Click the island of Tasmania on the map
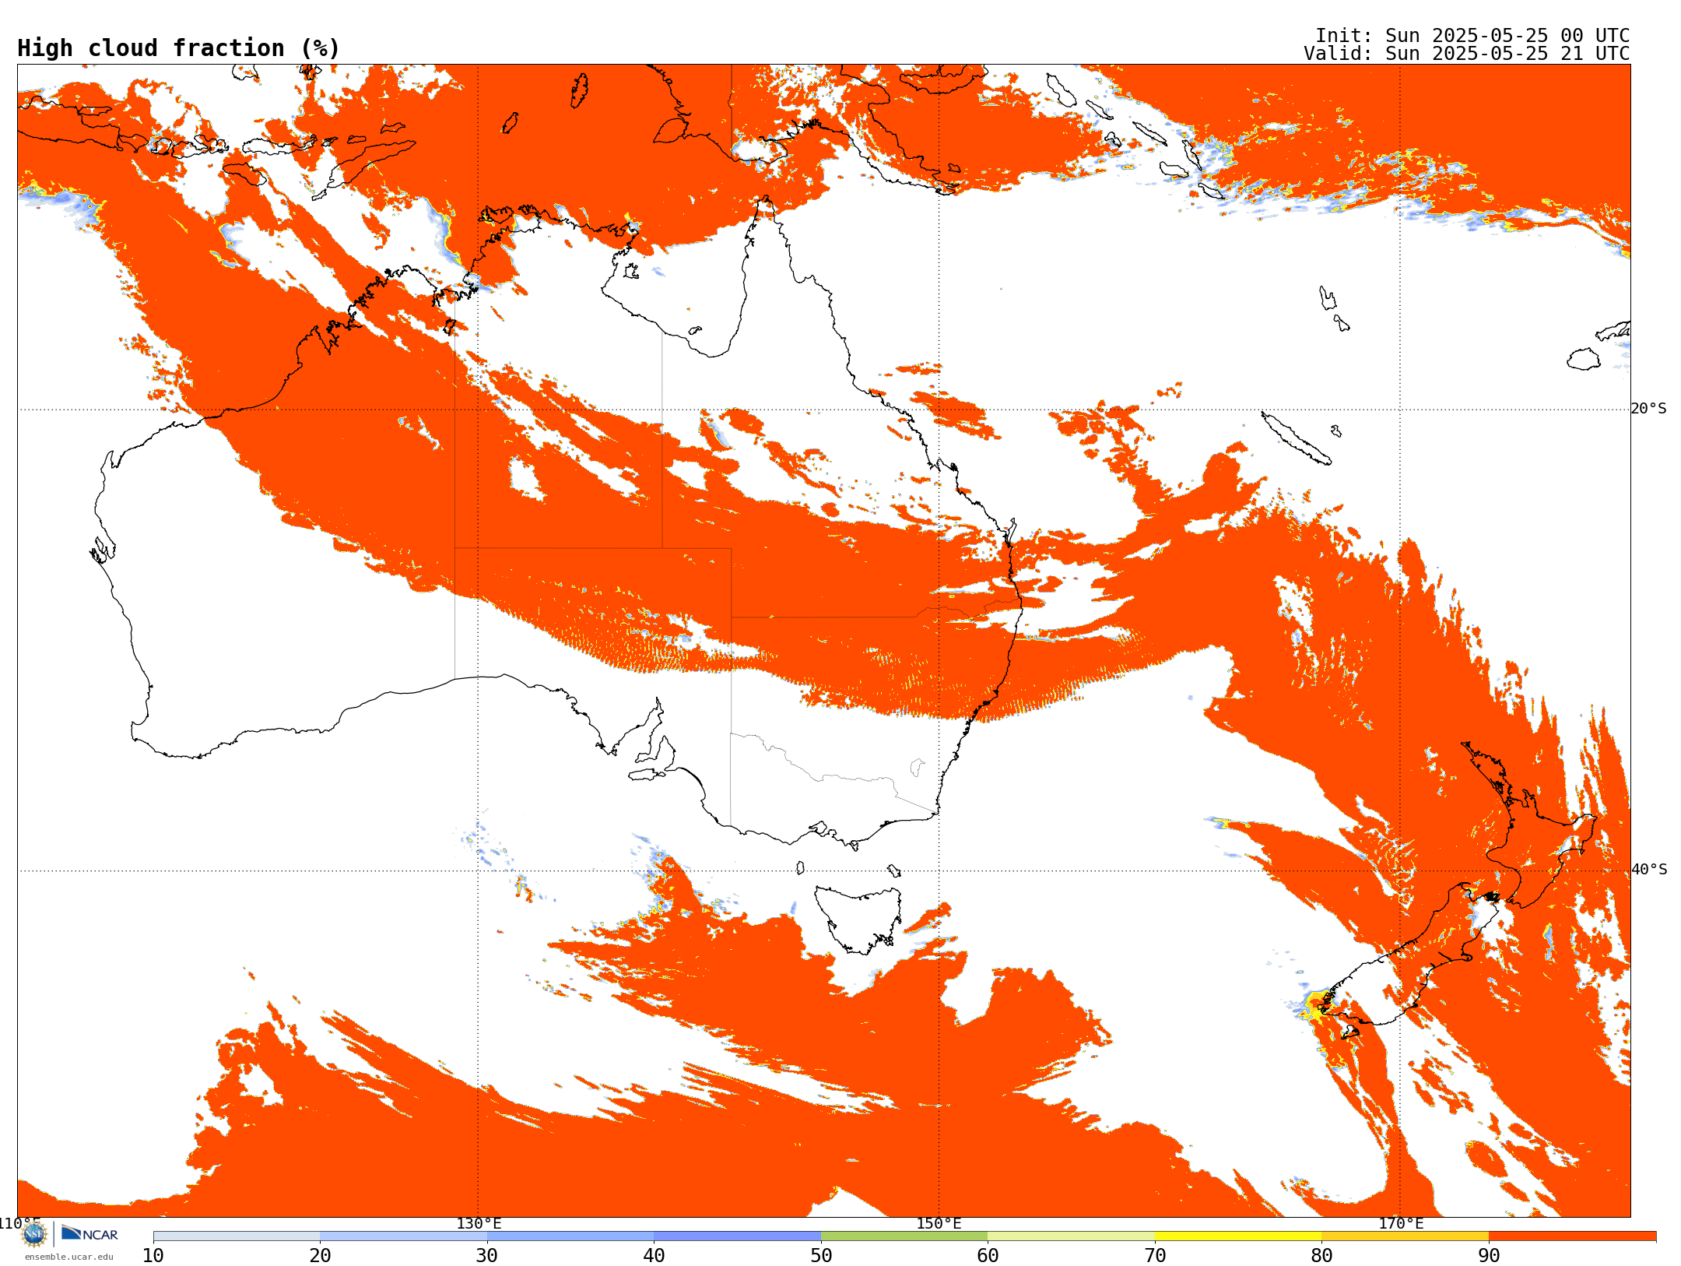 (x=858, y=919)
